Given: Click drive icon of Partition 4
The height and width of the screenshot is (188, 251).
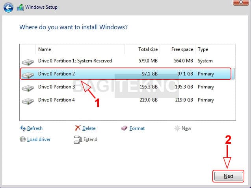Looking at the screenshot, I should (x=28, y=101).
